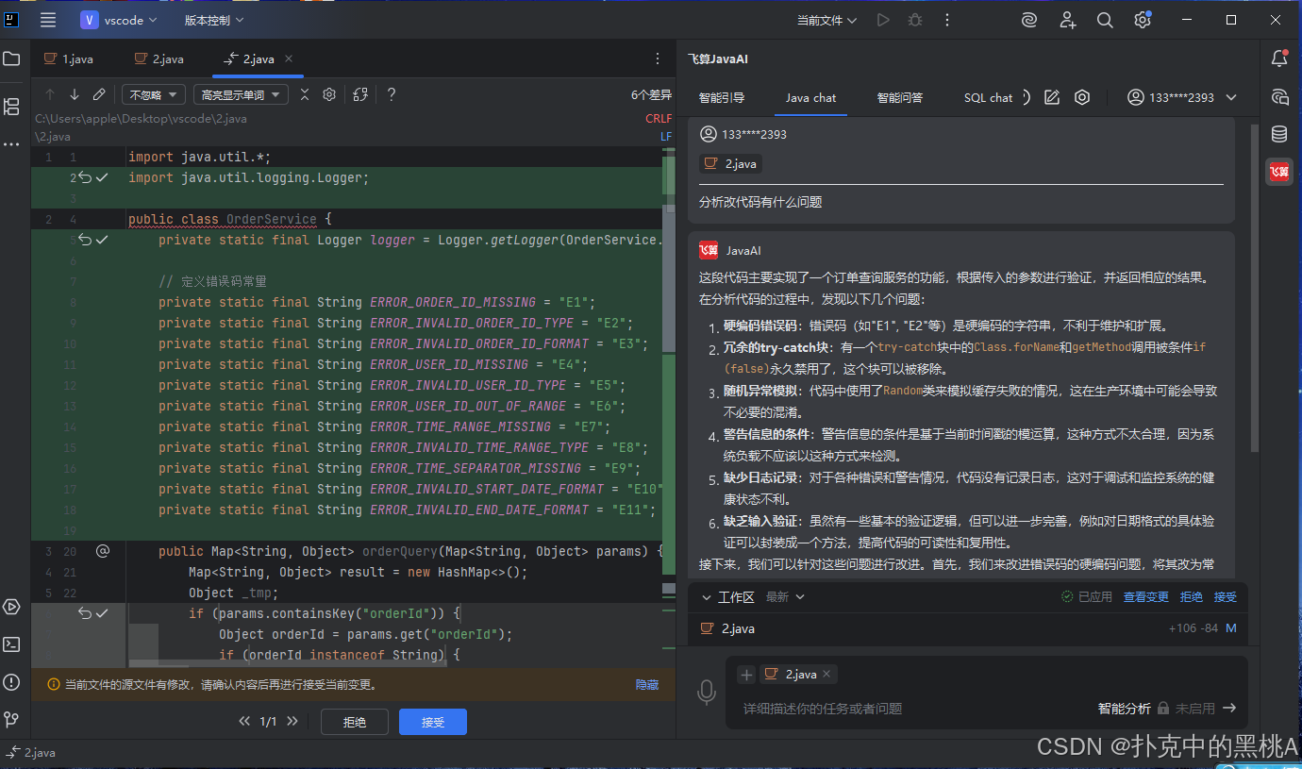This screenshot has width=1302, height=769.
Task: Open diff help question mark
Action: (391, 94)
